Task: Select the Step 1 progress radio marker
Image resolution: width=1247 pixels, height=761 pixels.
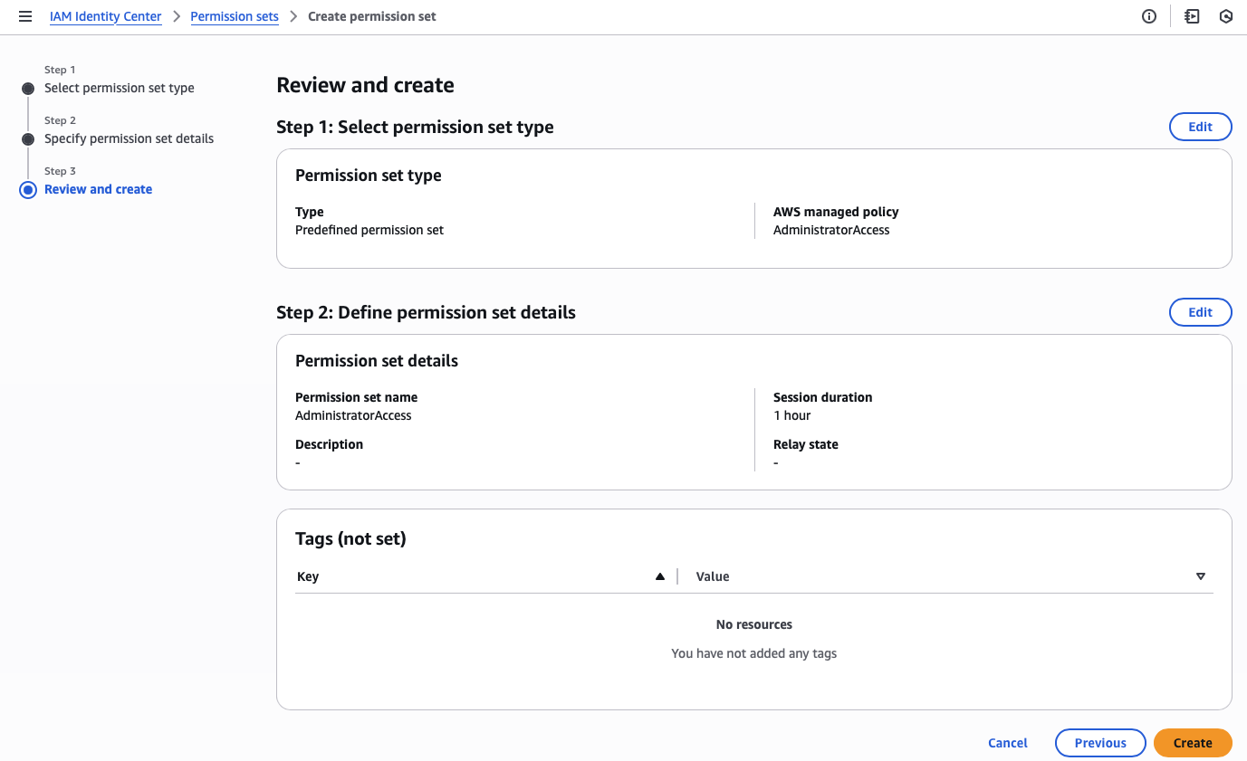Action: pyautogui.click(x=27, y=88)
